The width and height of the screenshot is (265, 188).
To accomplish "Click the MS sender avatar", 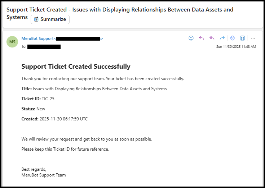I will pos(12,42).
